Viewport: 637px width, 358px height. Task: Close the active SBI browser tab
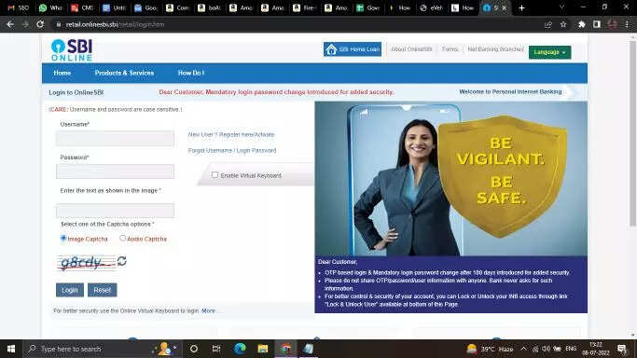coord(505,7)
